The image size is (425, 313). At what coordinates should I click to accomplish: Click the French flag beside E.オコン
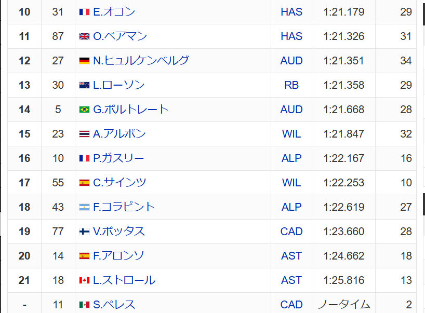pyautogui.click(x=84, y=12)
